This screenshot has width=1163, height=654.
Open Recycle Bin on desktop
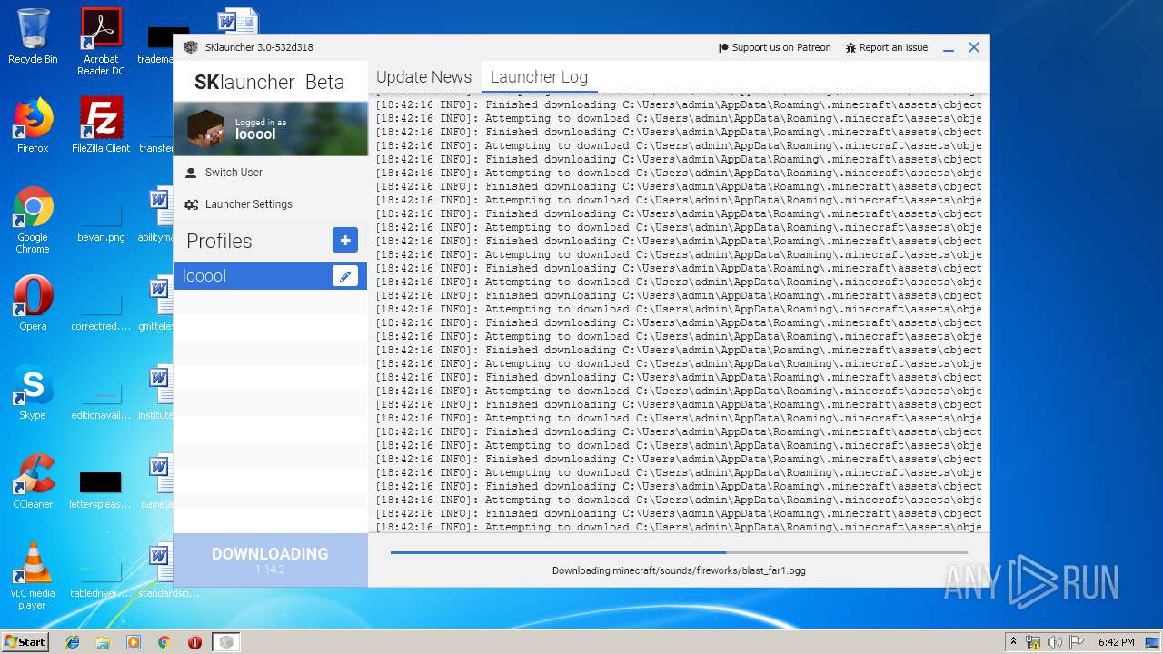click(x=33, y=36)
